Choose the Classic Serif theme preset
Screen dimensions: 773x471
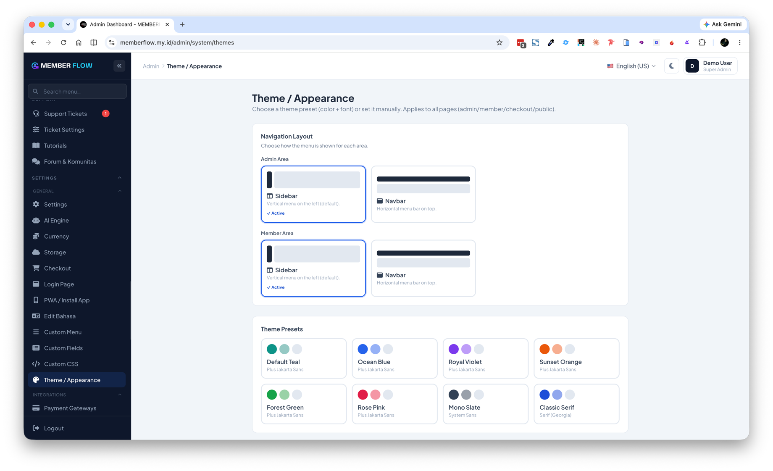[576, 404]
